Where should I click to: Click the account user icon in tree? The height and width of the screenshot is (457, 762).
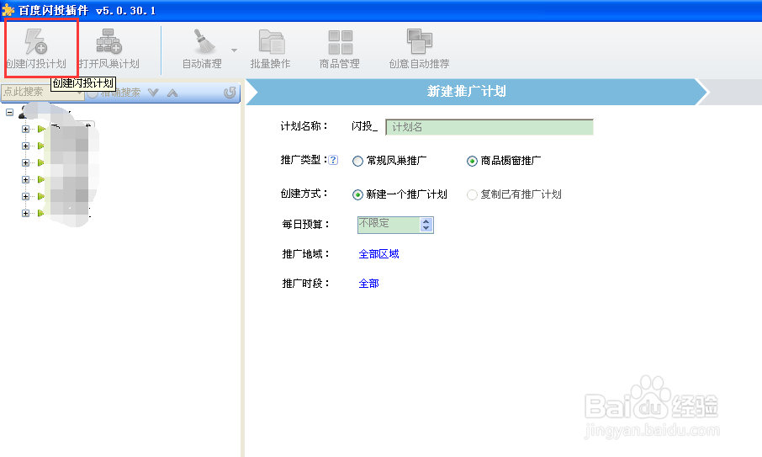coord(23,113)
